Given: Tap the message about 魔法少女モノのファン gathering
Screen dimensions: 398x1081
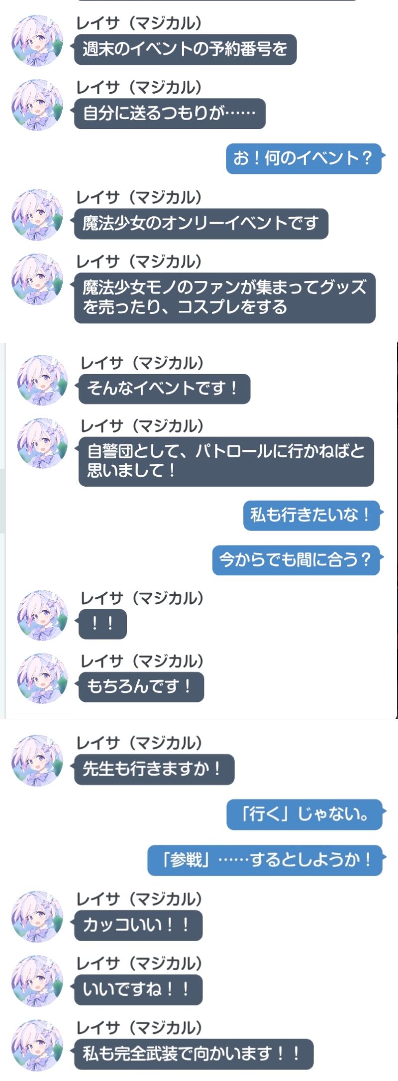Looking at the screenshot, I should (224, 297).
